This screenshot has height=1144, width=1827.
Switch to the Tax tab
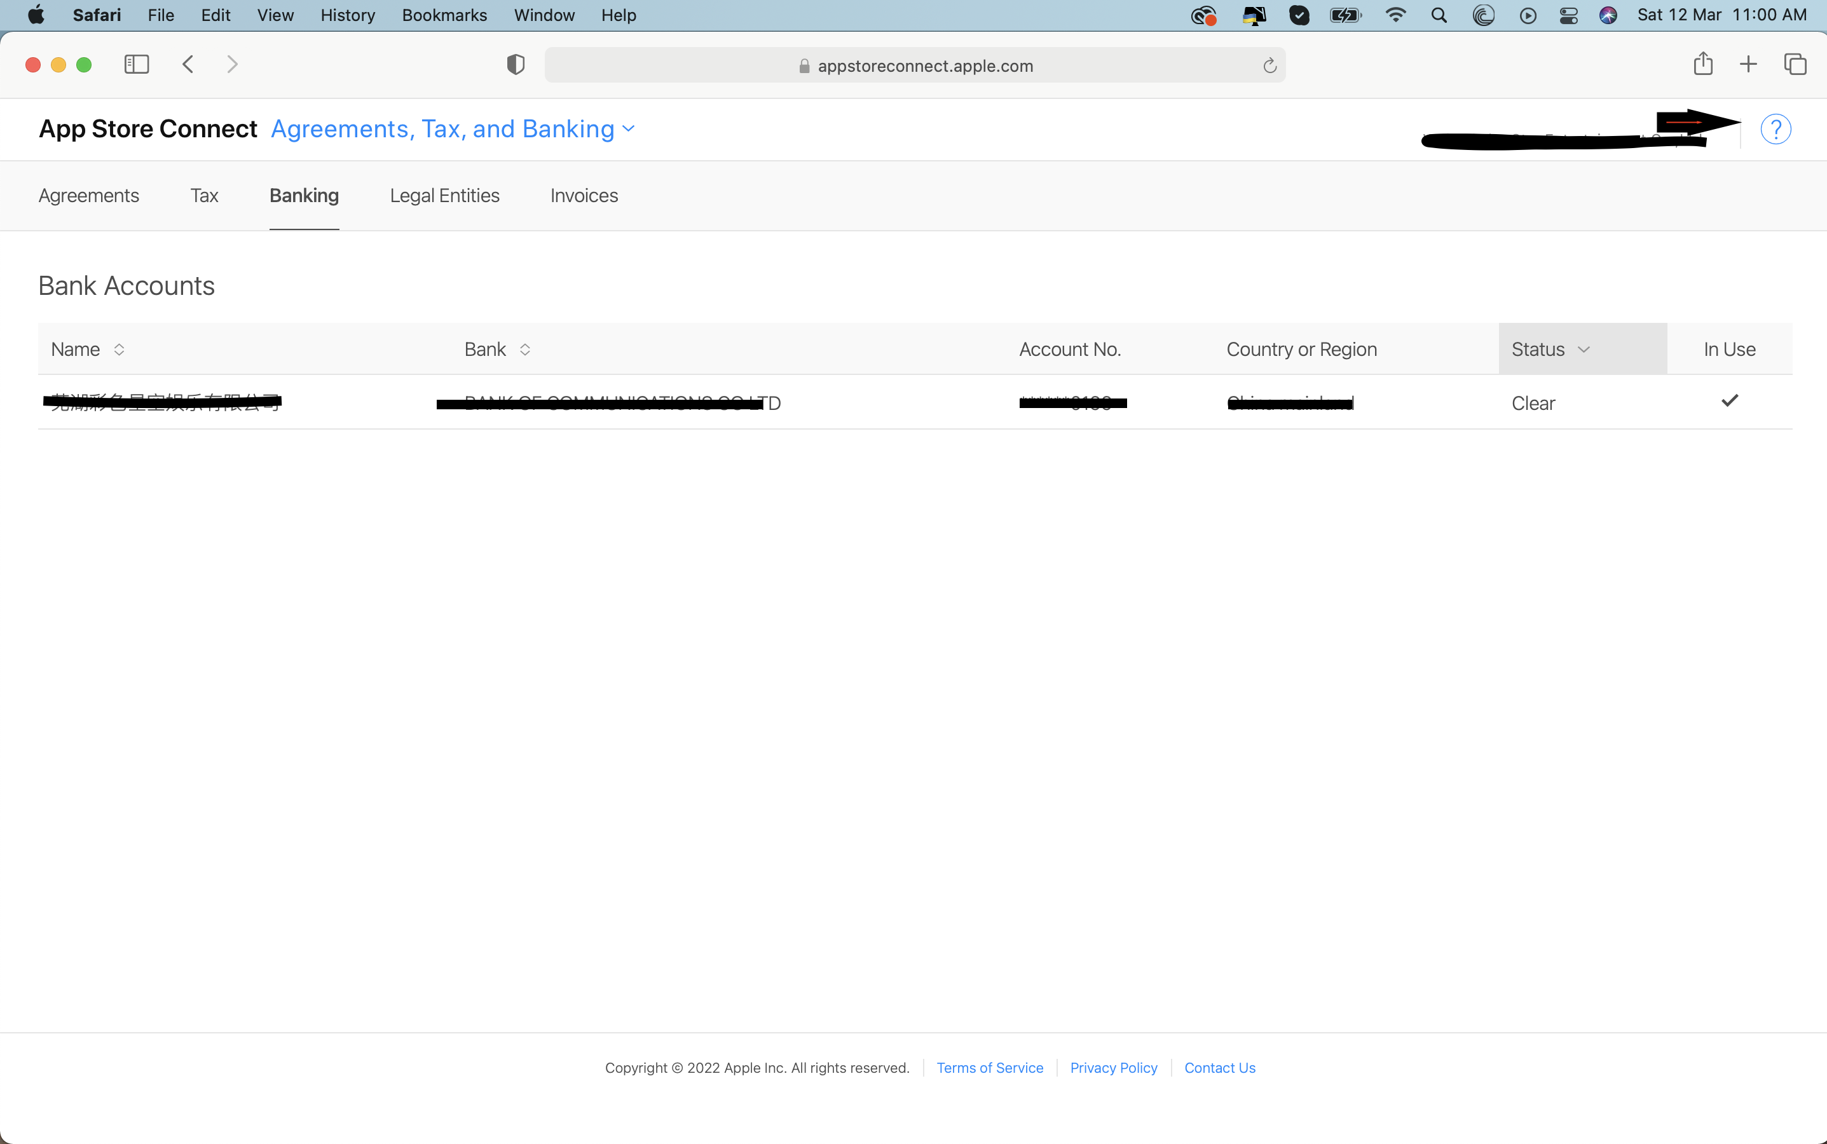pyautogui.click(x=204, y=196)
